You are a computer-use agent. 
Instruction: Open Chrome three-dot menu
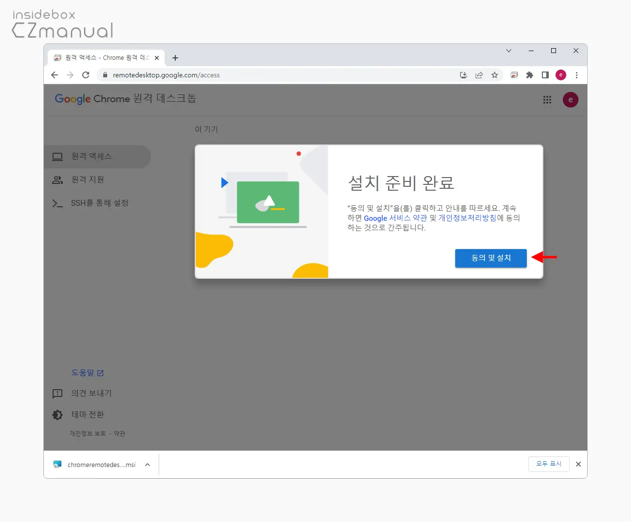[576, 75]
